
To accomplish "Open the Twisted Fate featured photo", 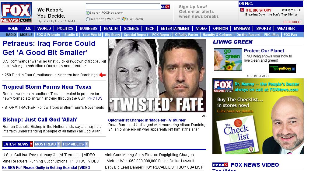I will pyautogui.click(x=157, y=76).
